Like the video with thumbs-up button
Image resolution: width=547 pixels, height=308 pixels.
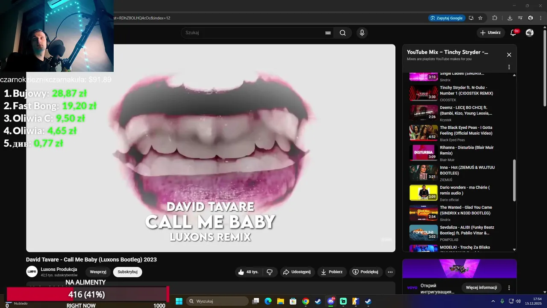[248, 272]
